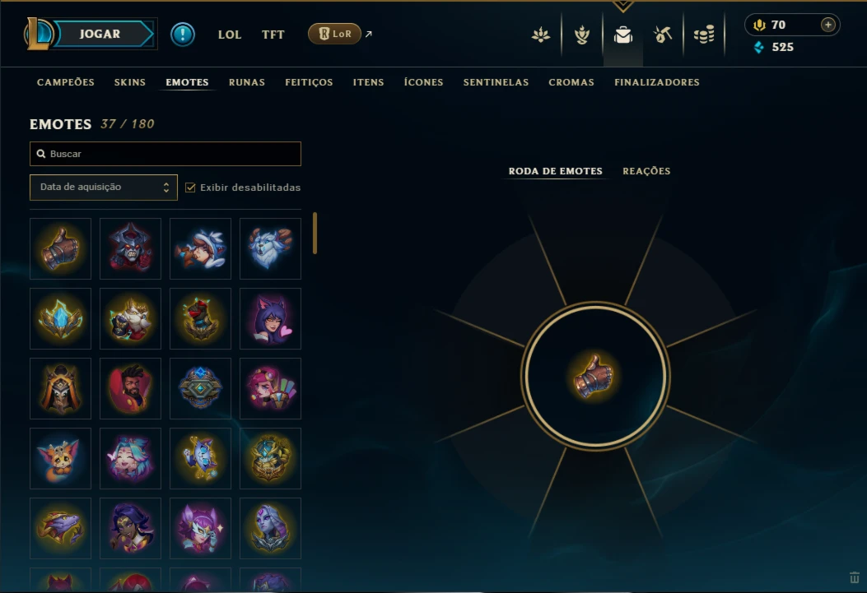Click the League logo icon beside Jogar
The width and height of the screenshot is (867, 593).
tap(38, 34)
